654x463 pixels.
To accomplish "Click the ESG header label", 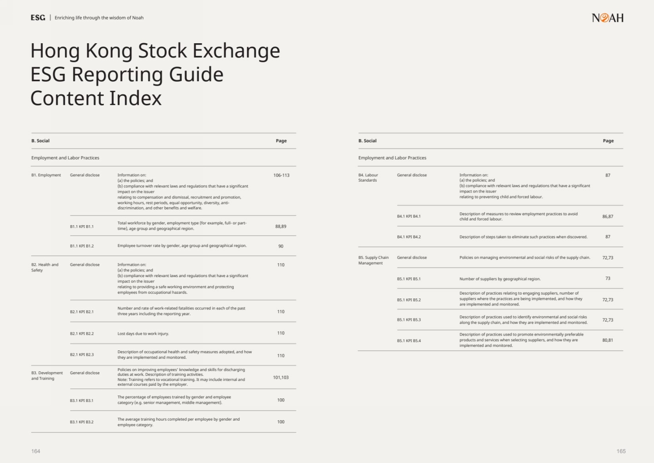I will (x=38, y=18).
